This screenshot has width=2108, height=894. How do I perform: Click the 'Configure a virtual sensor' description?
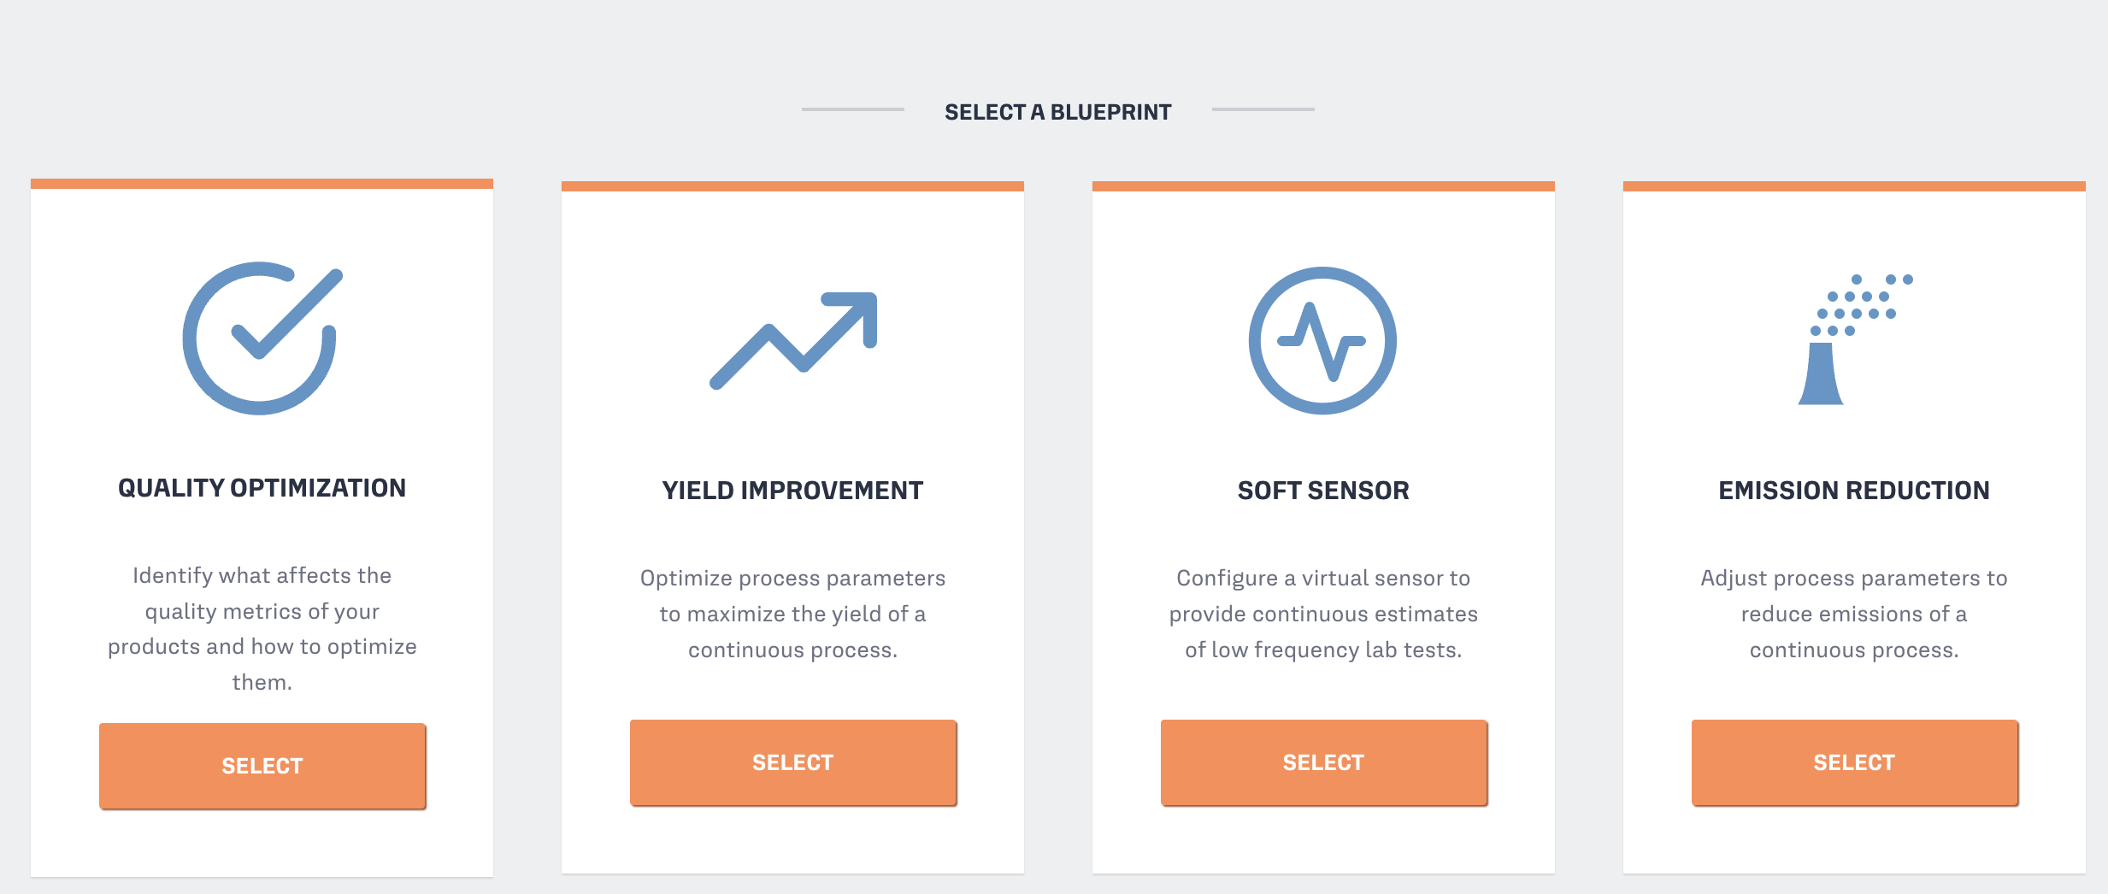1323,614
